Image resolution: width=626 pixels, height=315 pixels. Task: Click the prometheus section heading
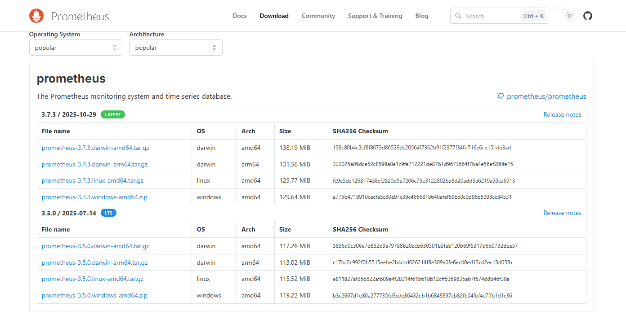71,79
